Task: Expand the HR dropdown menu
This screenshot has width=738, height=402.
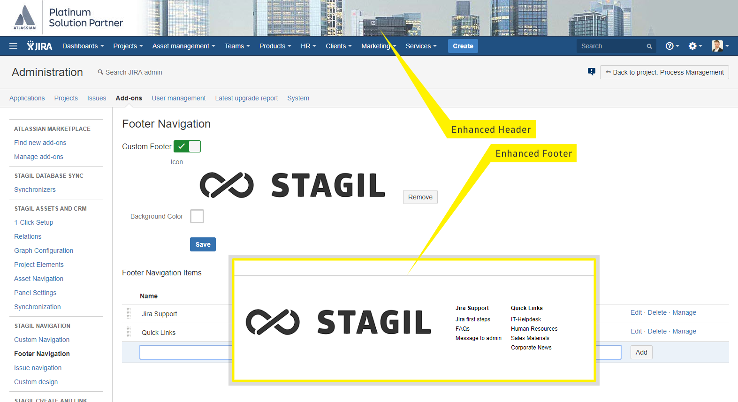Action: point(309,46)
